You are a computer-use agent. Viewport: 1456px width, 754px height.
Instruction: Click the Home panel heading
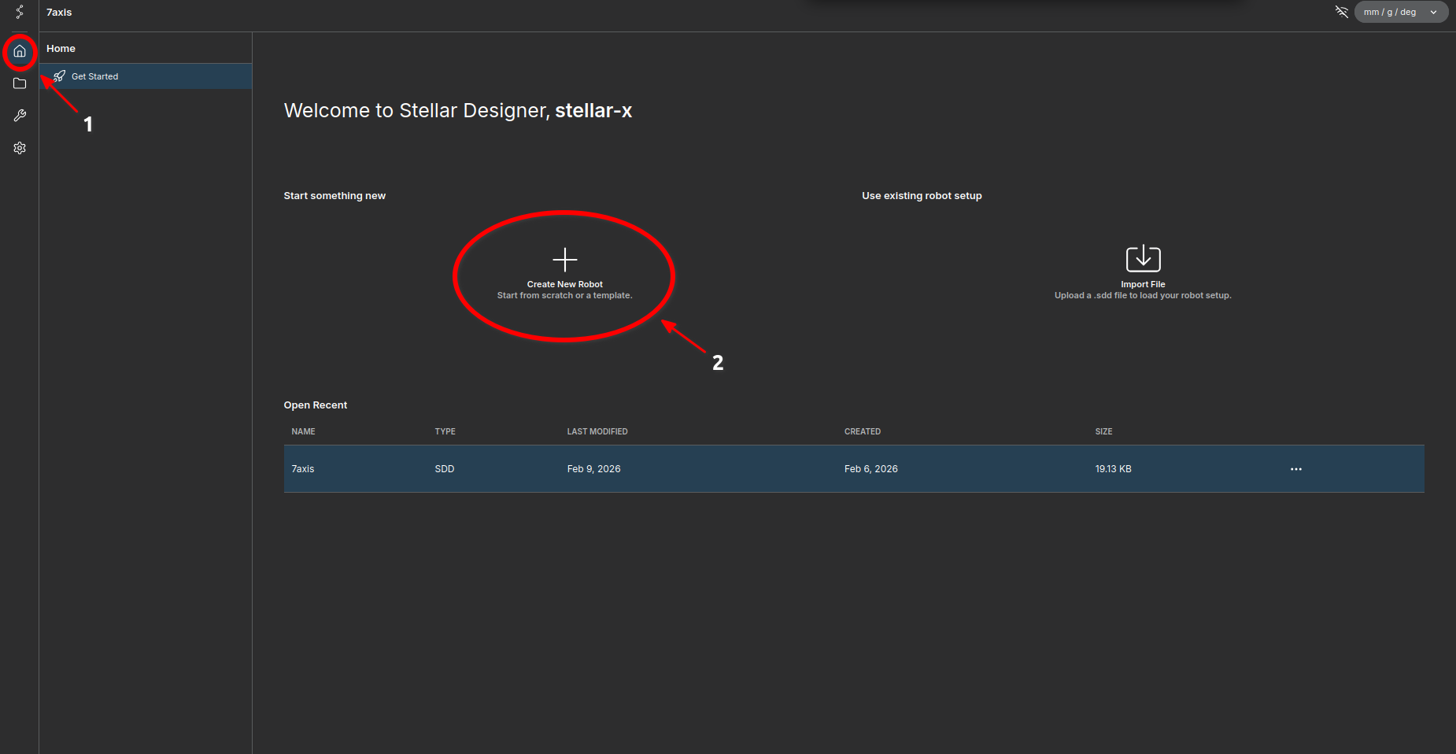pos(61,49)
